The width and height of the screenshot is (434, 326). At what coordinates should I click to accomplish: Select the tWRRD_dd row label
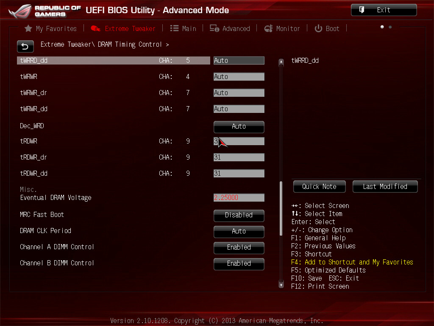[x=34, y=60]
